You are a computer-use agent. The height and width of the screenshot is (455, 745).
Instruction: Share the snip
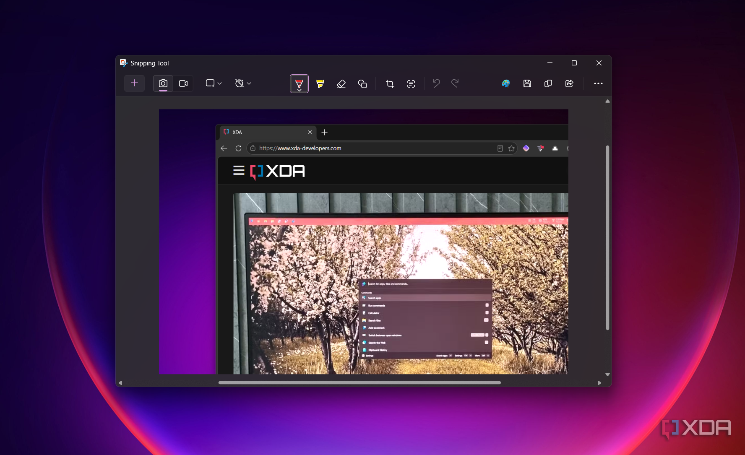pos(569,83)
